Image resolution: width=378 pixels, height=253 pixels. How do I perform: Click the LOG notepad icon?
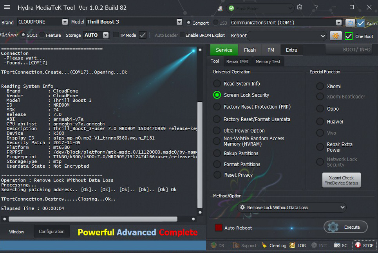click(x=292, y=245)
